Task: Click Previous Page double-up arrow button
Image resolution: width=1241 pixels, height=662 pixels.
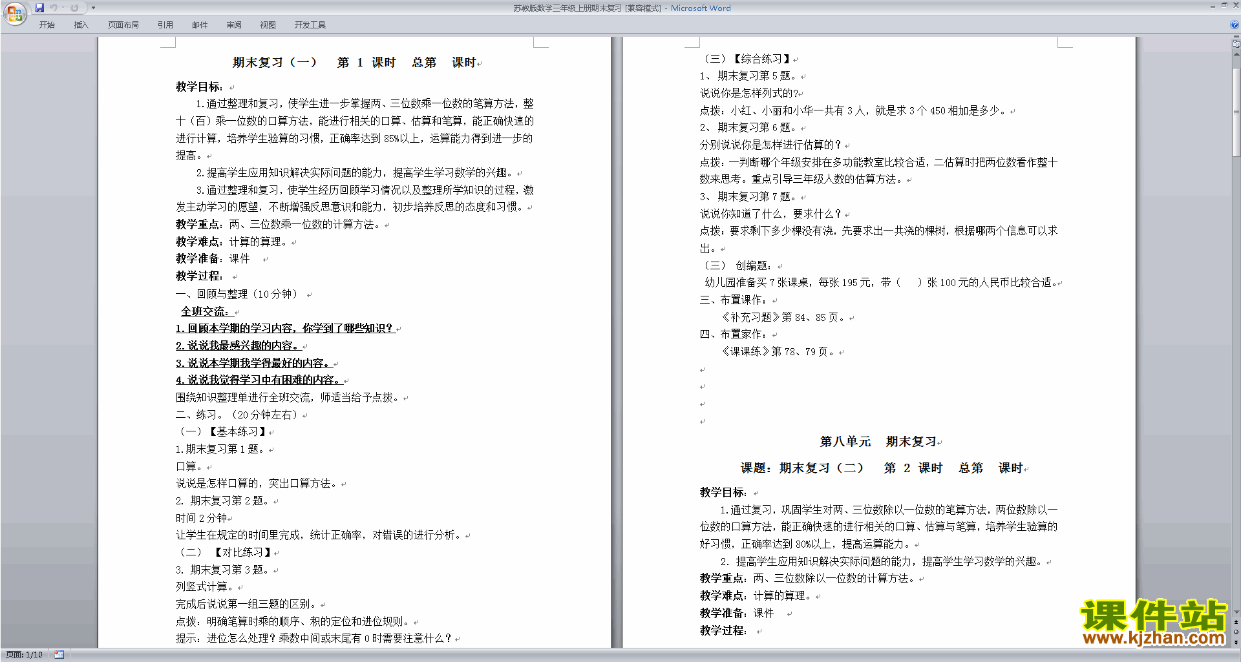Action: (1236, 622)
